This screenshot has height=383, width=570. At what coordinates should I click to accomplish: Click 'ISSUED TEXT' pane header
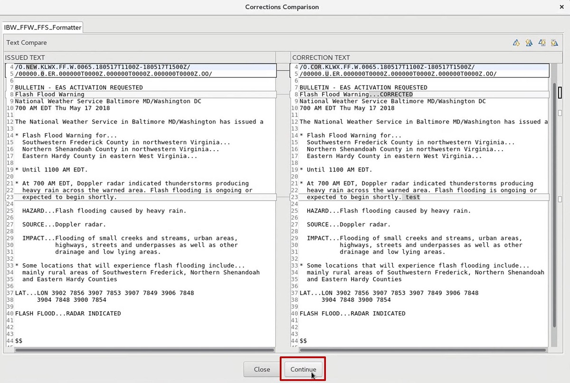(25, 57)
